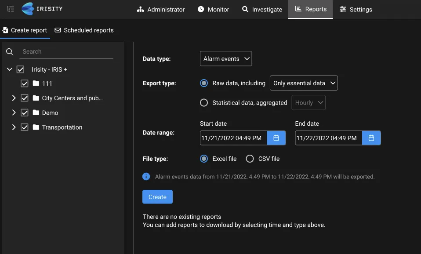
Task: Open the calendar picker for End date
Action: [371, 138]
